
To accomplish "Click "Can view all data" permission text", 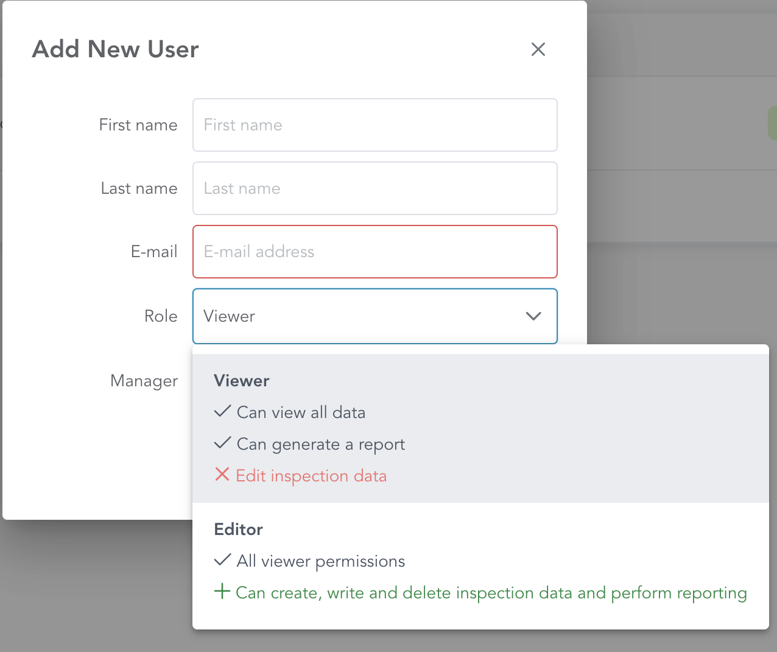I will coord(301,413).
